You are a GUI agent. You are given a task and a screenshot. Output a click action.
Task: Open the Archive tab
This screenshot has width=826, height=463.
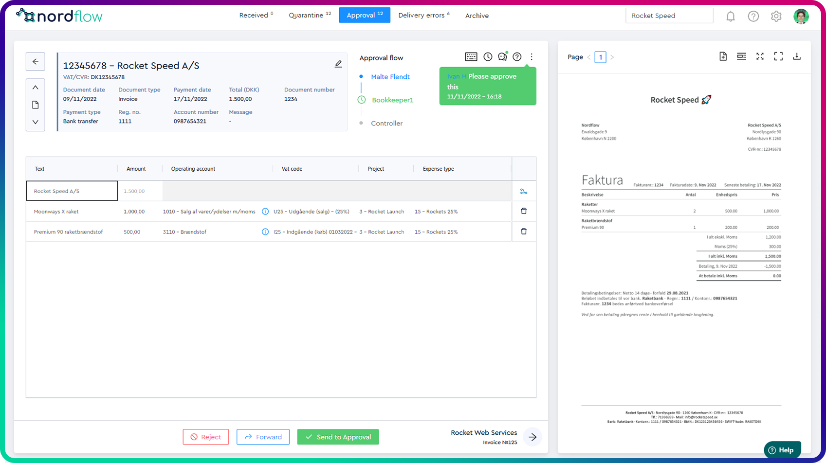[477, 16]
